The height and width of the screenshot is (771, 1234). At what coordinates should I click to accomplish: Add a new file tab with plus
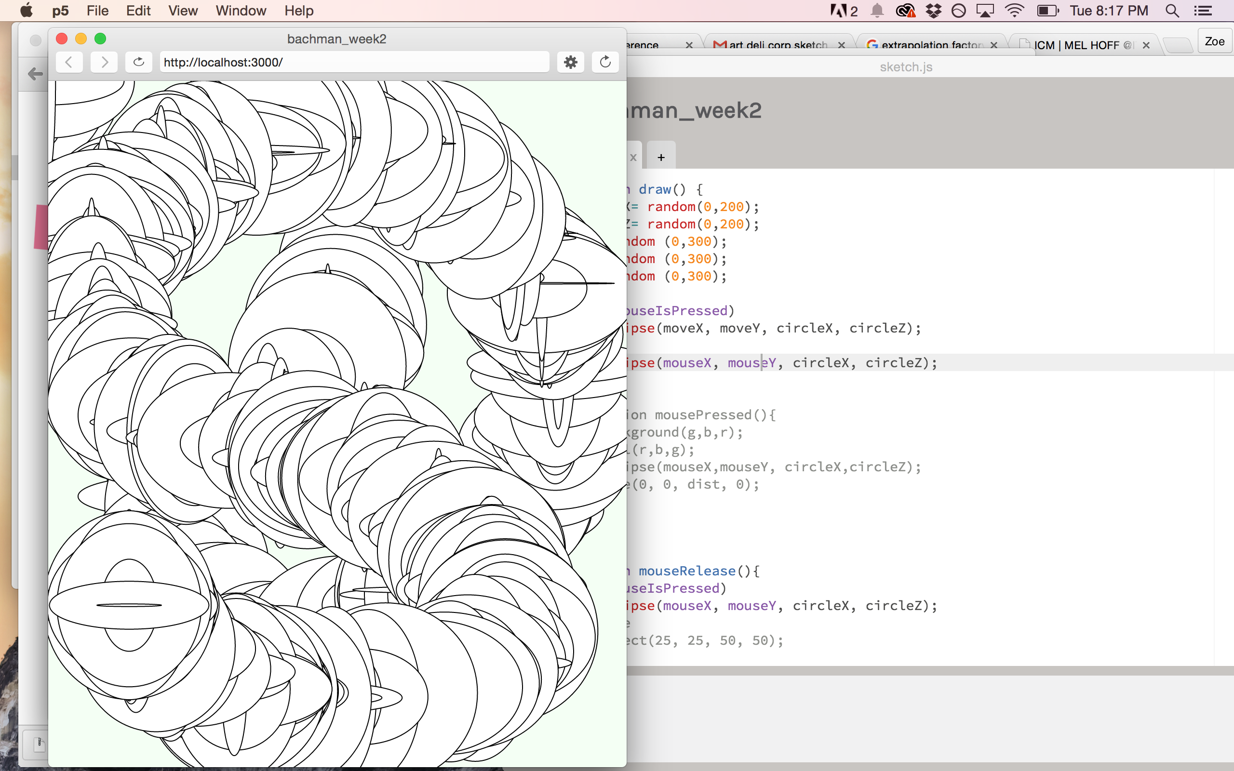pos(661,157)
